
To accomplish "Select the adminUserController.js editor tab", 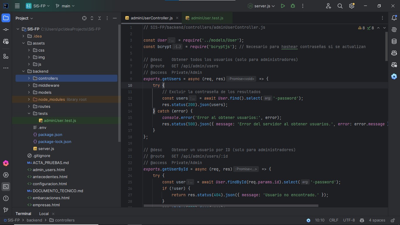I will [151, 18].
